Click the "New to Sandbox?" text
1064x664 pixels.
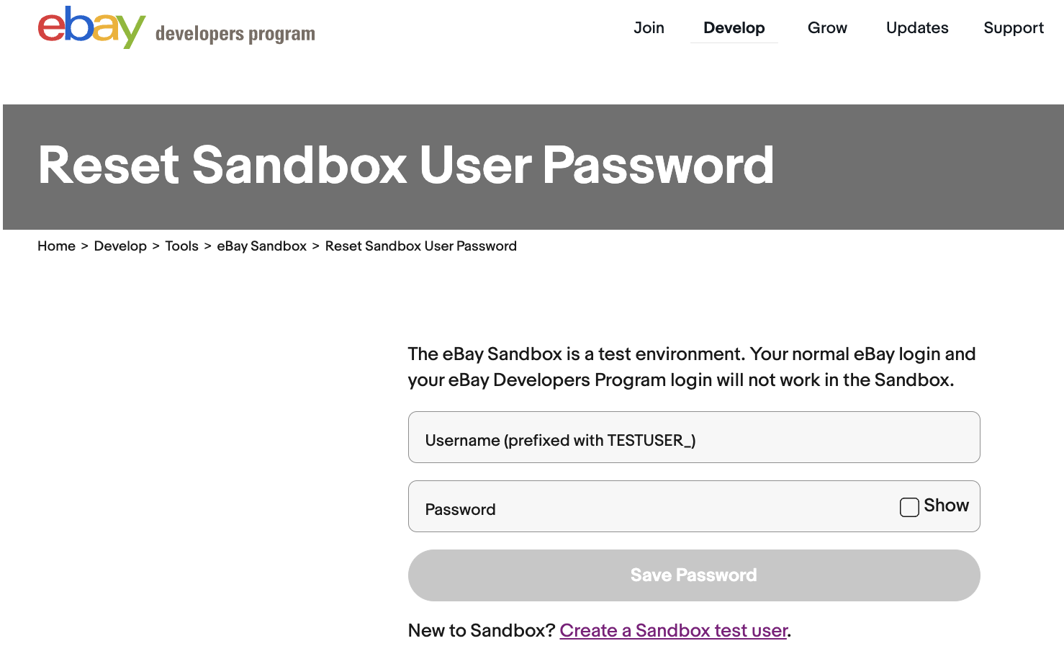(x=482, y=631)
